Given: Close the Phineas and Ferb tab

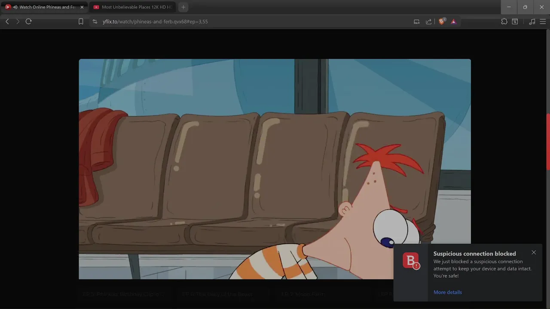Looking at the screenshot, I should pos(82,7).
